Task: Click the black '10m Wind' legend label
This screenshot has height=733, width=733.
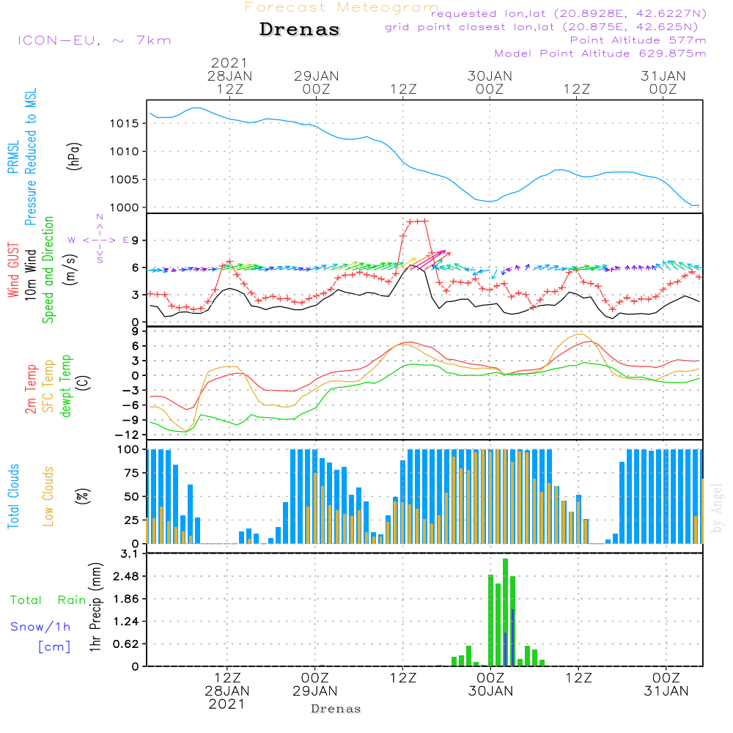Action: (30, 275)
